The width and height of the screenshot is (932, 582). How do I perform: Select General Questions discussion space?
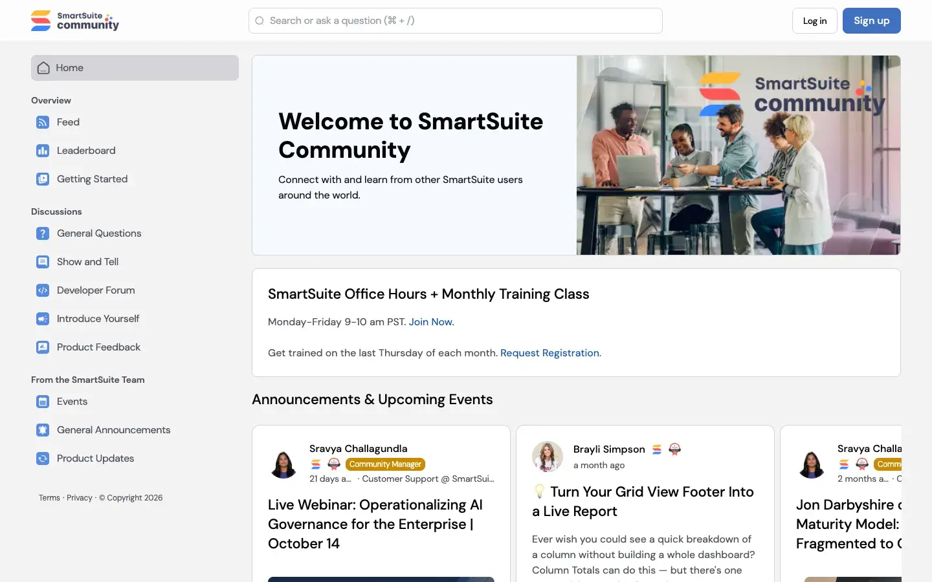[135, 233]
